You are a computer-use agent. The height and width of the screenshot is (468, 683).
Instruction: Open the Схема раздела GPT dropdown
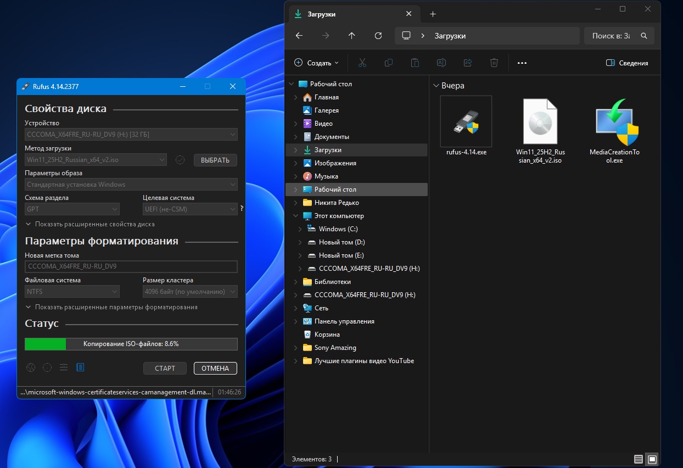72,209
